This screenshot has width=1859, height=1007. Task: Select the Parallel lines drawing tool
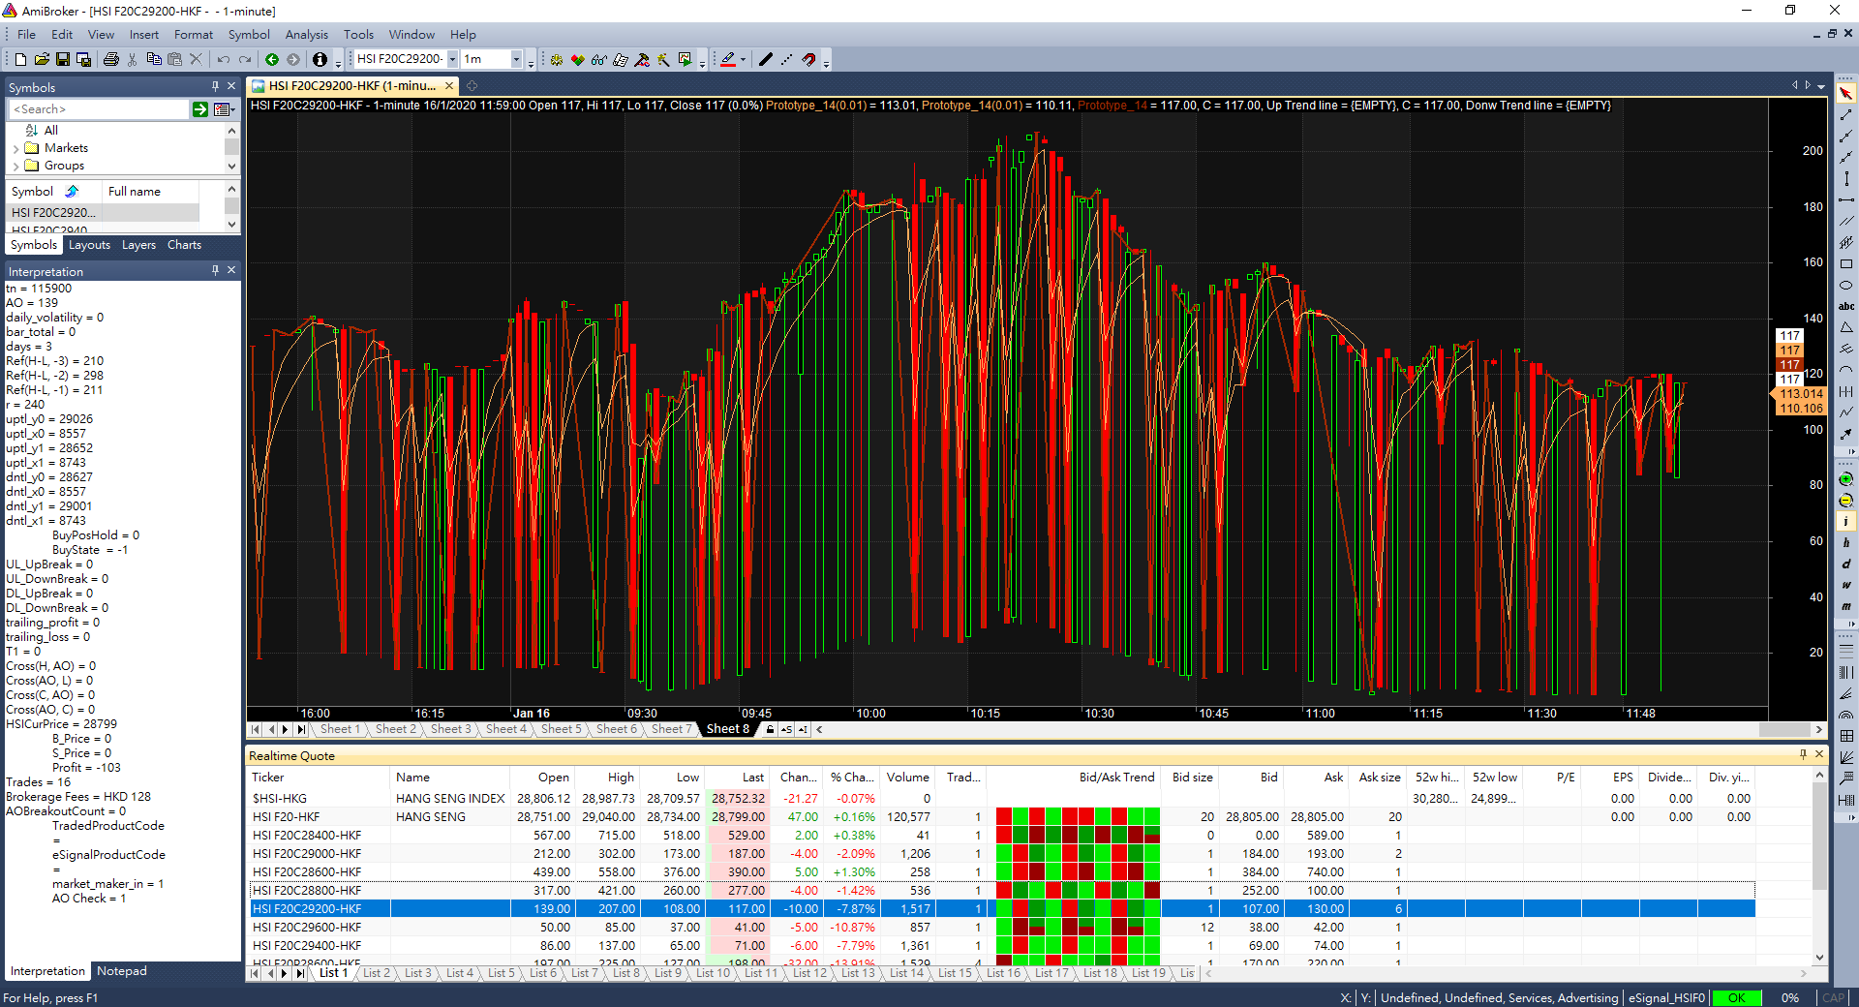[1845, 222]
